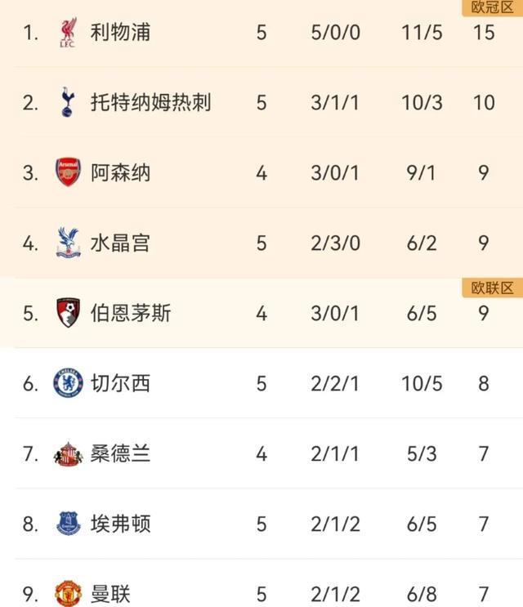The width and height of the screenshot is (523, 607).
Task: Open team name 托特纳姆热刺
Action: tap(150, 103)
